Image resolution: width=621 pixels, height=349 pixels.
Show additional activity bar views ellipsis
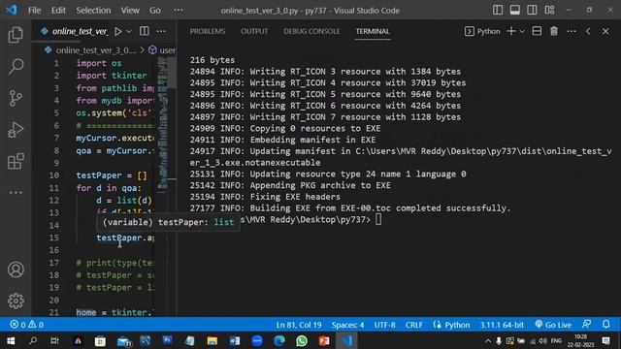pyautogui.click(x=16, y=192)
